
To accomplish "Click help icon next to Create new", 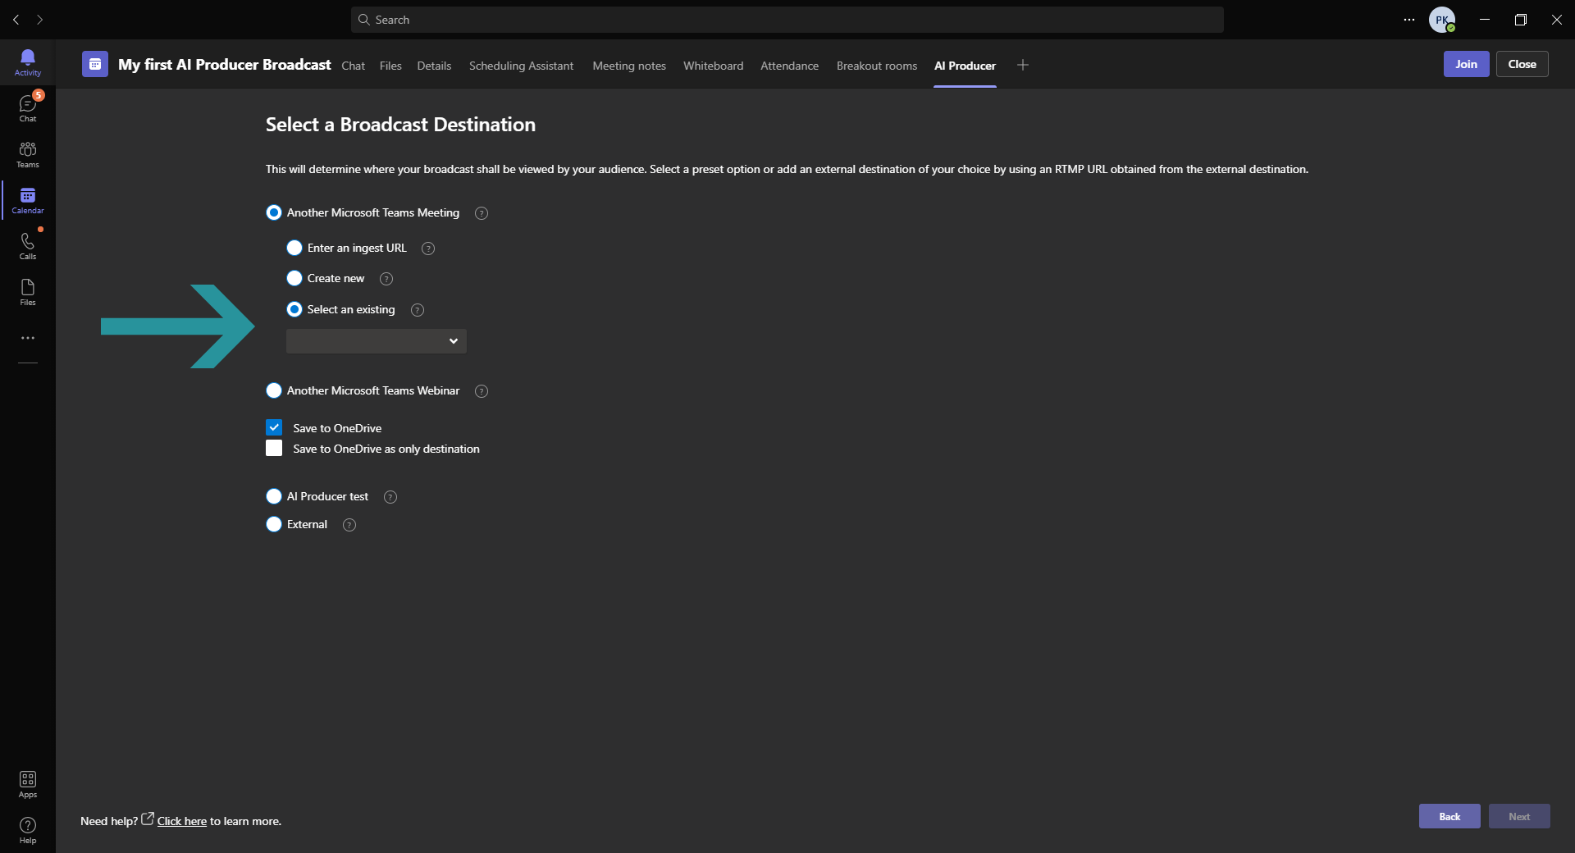I will [386, 279].
